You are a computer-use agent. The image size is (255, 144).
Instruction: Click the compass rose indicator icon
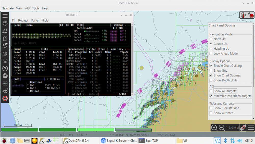(x=243, y=15)
